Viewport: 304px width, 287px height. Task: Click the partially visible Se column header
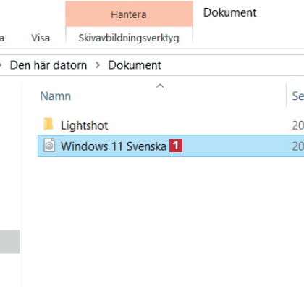(x=297, y=96)
